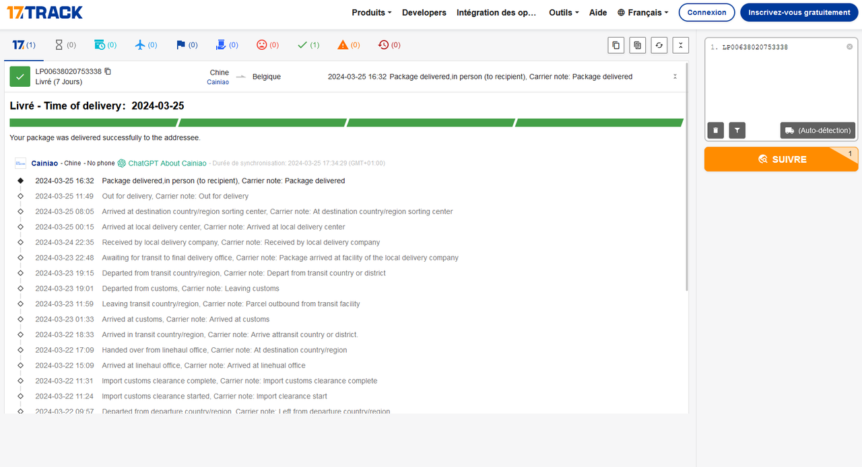Click the results vertical scrollbar

[x=687, y=176]
